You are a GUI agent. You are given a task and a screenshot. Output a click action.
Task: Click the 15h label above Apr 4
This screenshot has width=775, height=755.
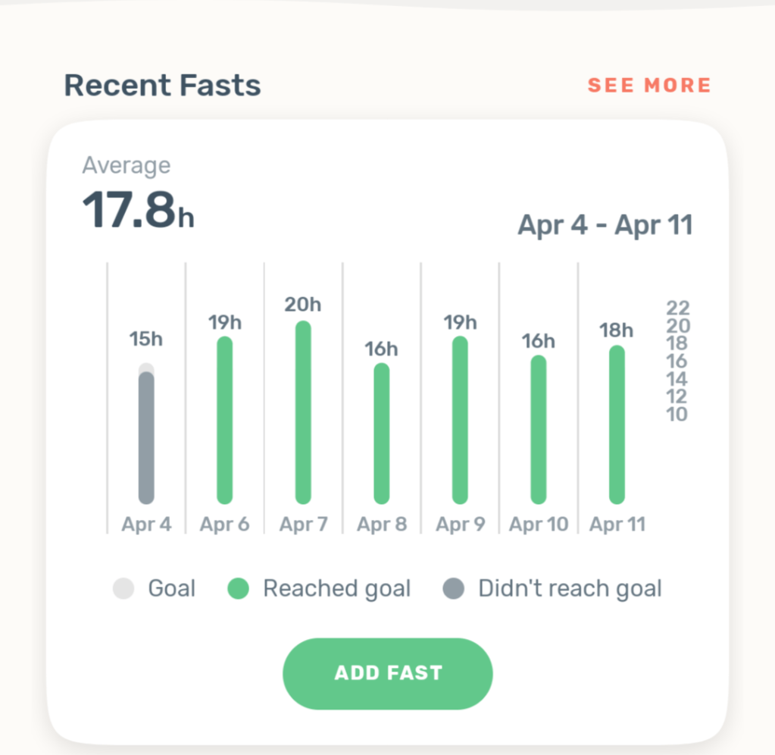[145, 339]
